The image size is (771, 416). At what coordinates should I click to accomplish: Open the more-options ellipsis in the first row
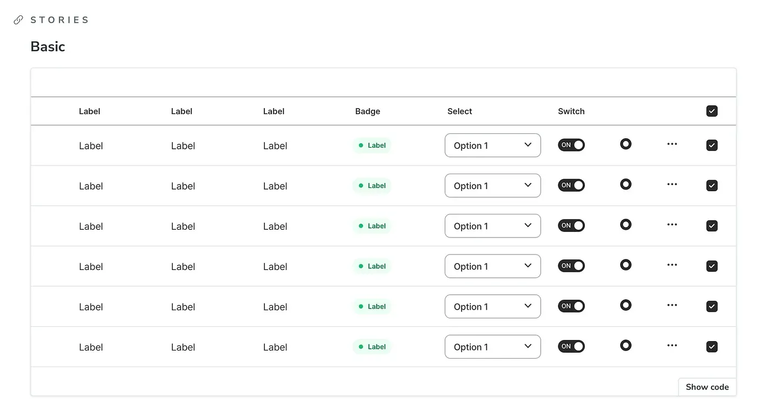coord(672,144)
